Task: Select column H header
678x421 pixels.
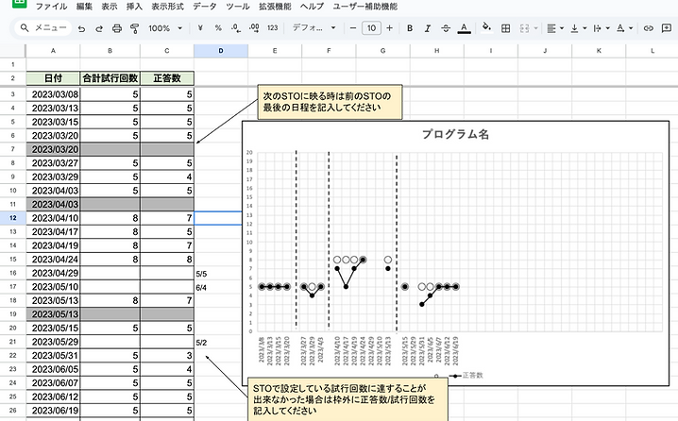Action: (436, 51)
